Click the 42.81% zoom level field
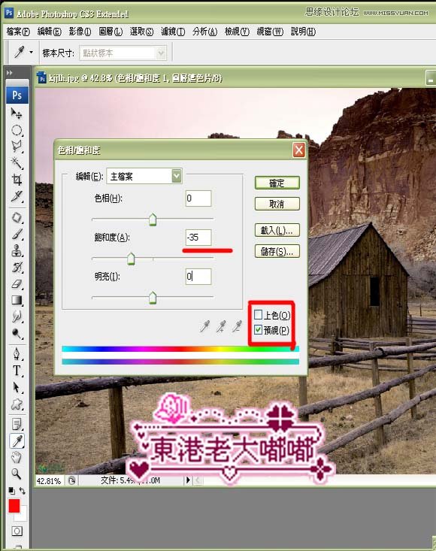Screen dimensions: 436x551 48,480
